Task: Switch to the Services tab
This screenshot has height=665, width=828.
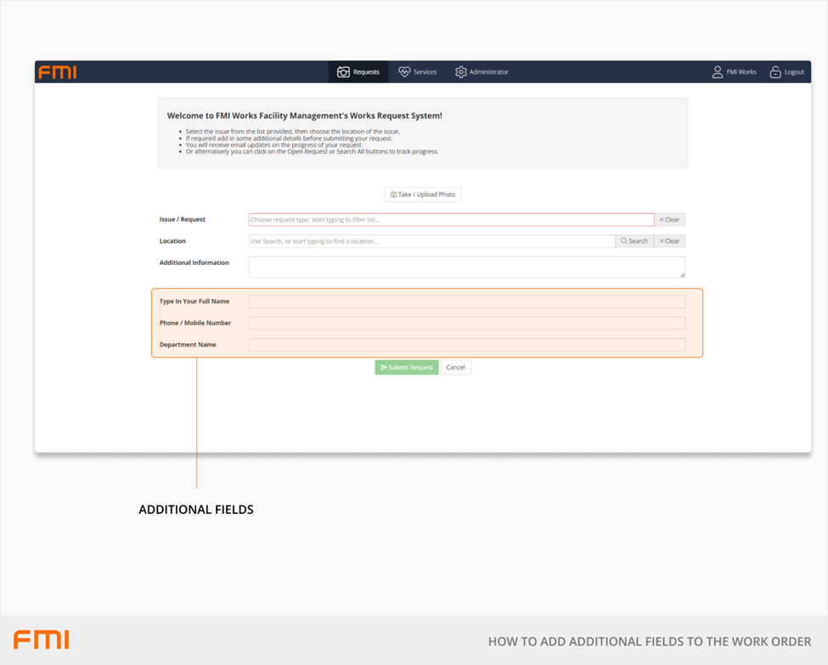Action: (x=417, y=72)
